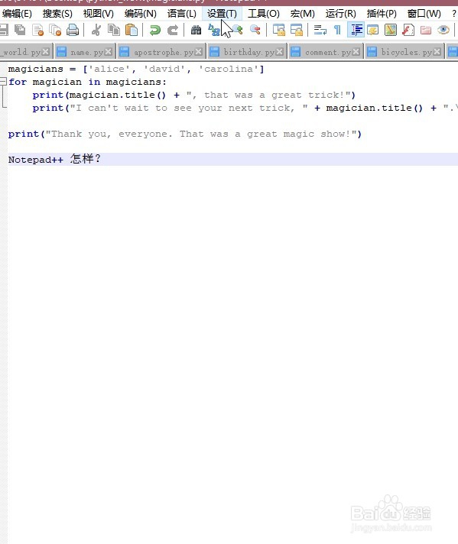This screenshot has height=544, width=458.
Task: Switch to the bicycles.py tab
Action: point(404,52)
